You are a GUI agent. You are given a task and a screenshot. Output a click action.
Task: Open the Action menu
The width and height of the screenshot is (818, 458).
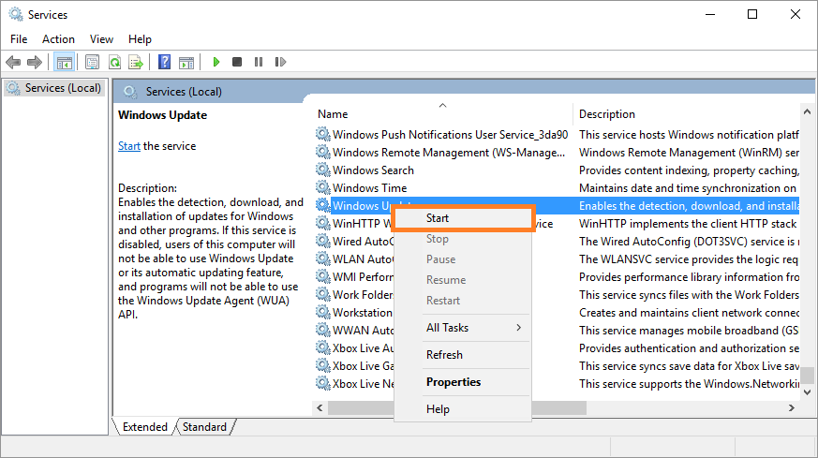(x=58, y=39)
